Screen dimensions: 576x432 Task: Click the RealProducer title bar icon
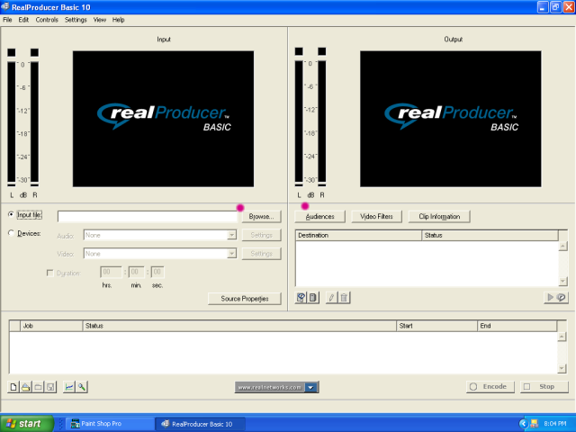click(x=5, y=7)
